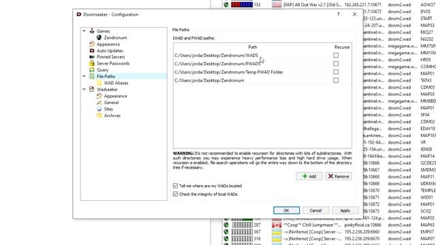
Task: Uncheck Check the integrity of local WADs
Action: pyautogui.click(x=175, y=194)
